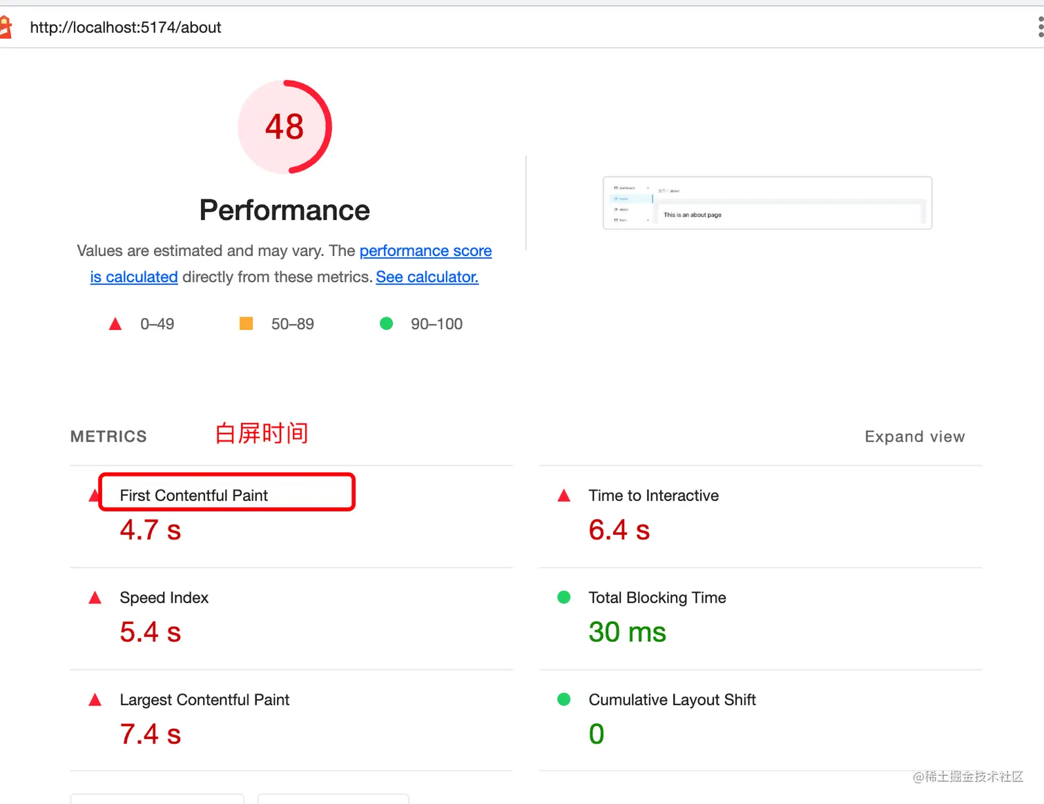Viewport: 1044px width, 804px height.
Task: Click the red triangle beside Speed Index
Action: point(95,597)
